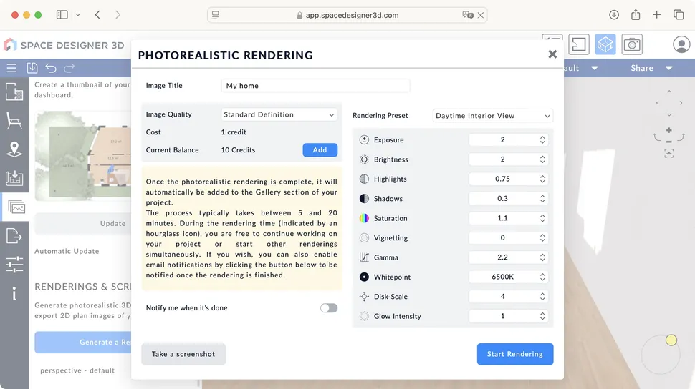695x389 pixels.
Task: Switch to the 2D floor plan view
Action: 579,44
